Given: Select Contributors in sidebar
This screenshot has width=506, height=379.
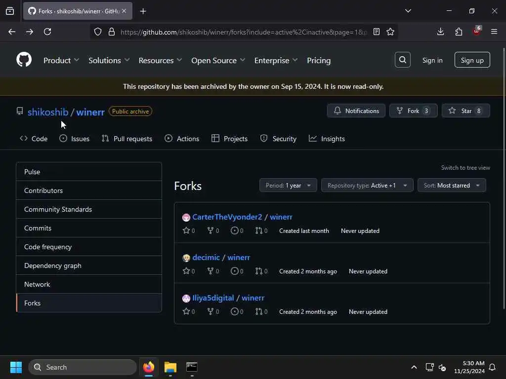Looking at the screenshot, I should 89,190.
